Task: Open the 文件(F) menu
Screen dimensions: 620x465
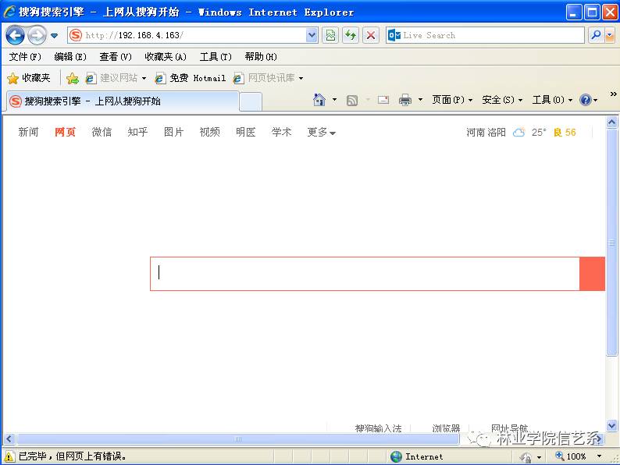Action: (x=25, y=56)
